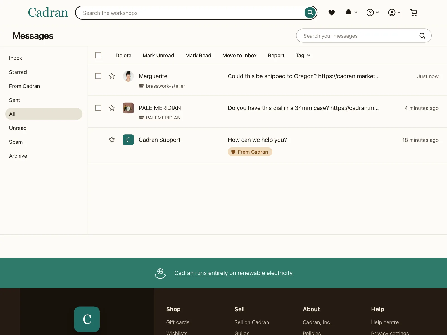Click the 'From Cadran' tag badge

[x=250, y=152]
